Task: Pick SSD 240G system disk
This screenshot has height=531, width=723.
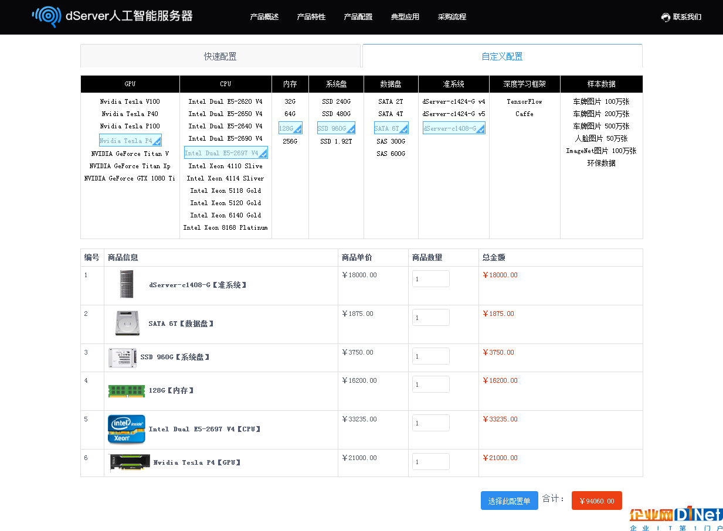Action: 336,101
